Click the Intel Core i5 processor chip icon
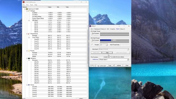Image resolution: width=176 pixels, height=99 pixels. (27, 9)
